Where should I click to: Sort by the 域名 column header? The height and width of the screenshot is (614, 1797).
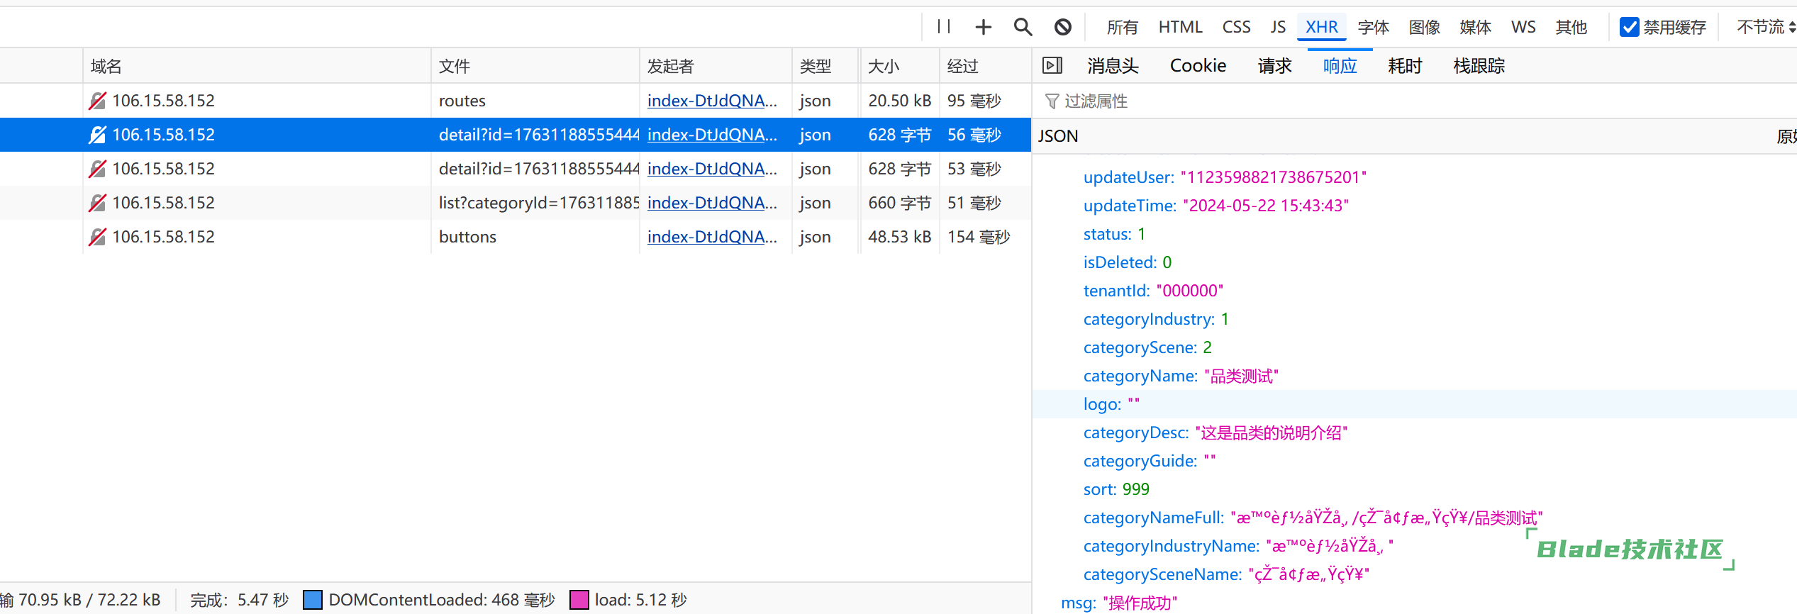[257, 66]
